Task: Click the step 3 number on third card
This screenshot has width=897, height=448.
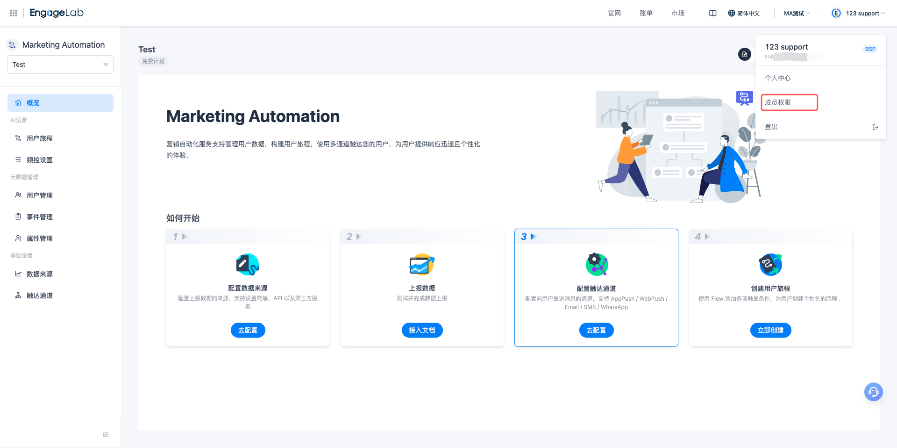Action: click(524, 237)
